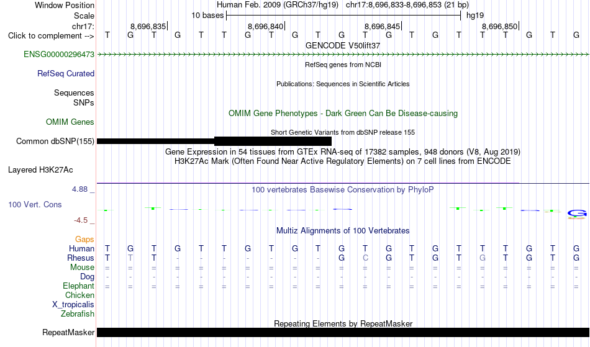The width and height of the screenshot is (590, 347).
Task: Click the Elephant species label
Action: [78, 286]
